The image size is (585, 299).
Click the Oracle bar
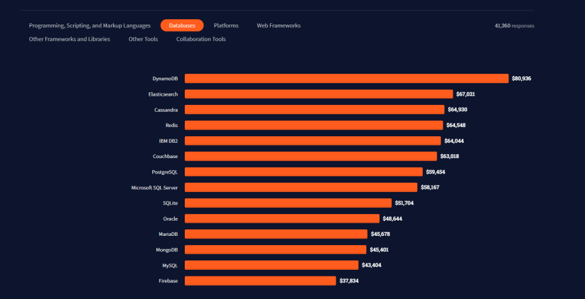pos(282,219)
